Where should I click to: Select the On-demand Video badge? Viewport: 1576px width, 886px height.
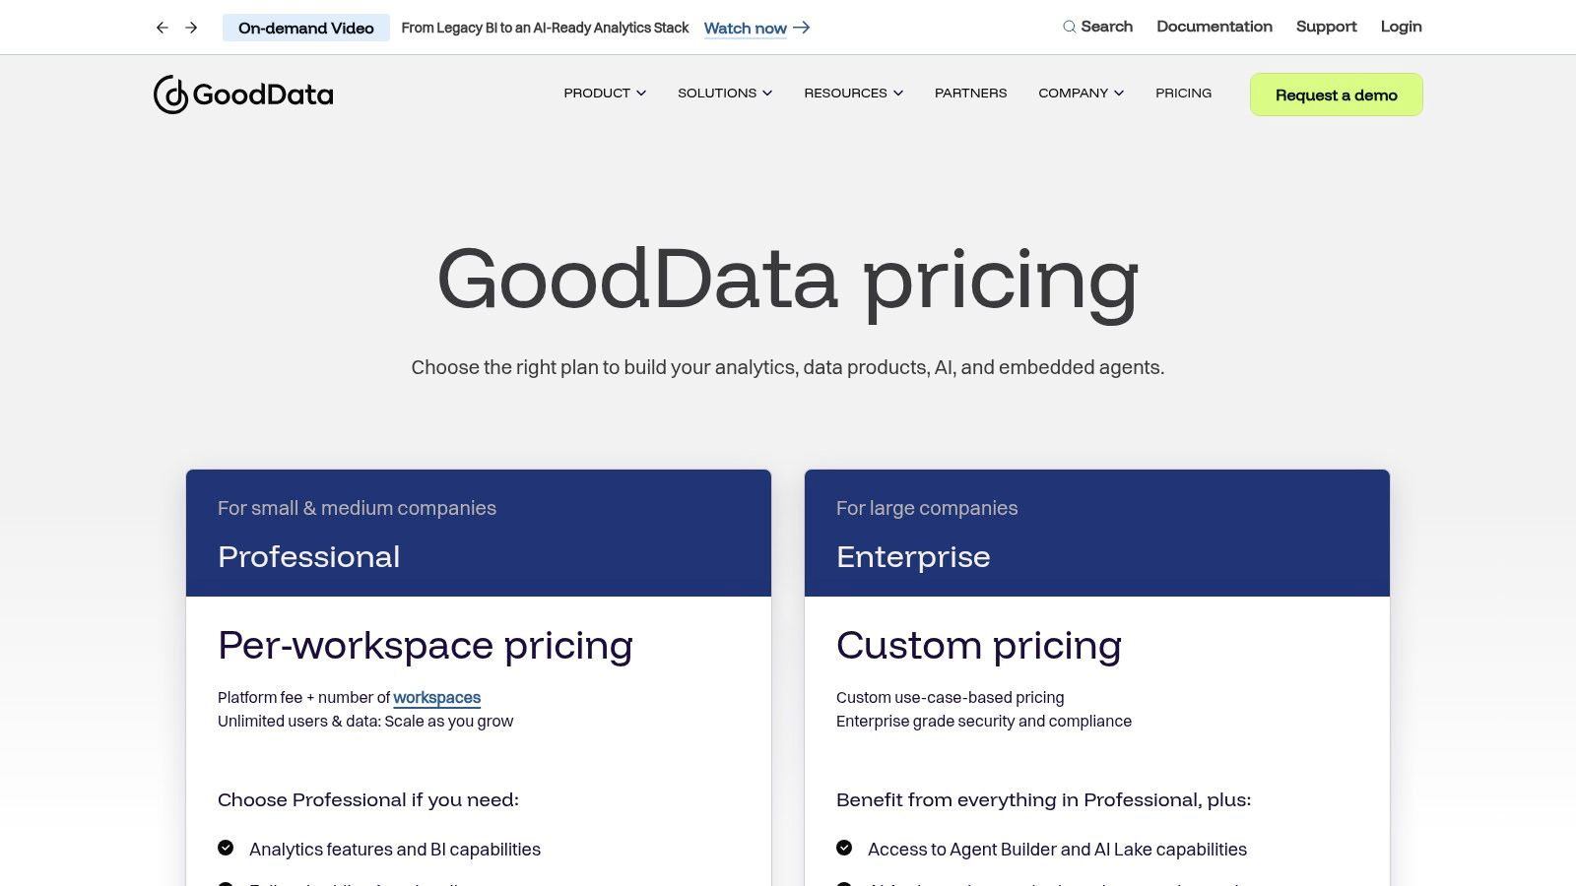[x=306, y=28]
